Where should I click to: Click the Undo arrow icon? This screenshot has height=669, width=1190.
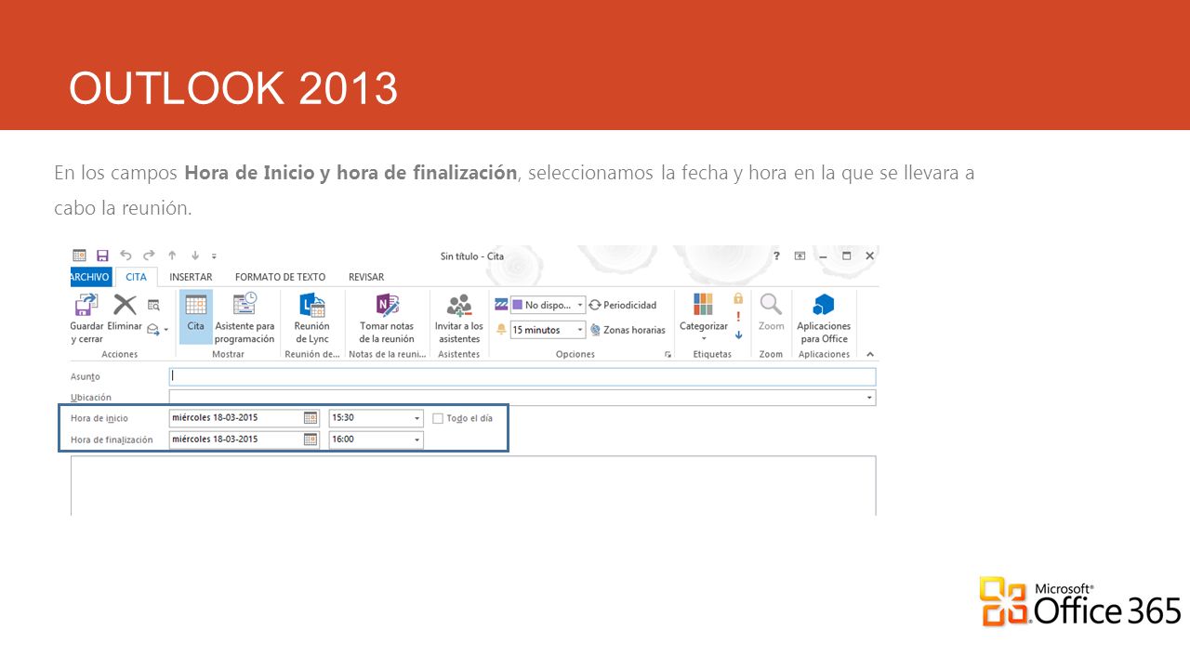[x=126, y=256]
